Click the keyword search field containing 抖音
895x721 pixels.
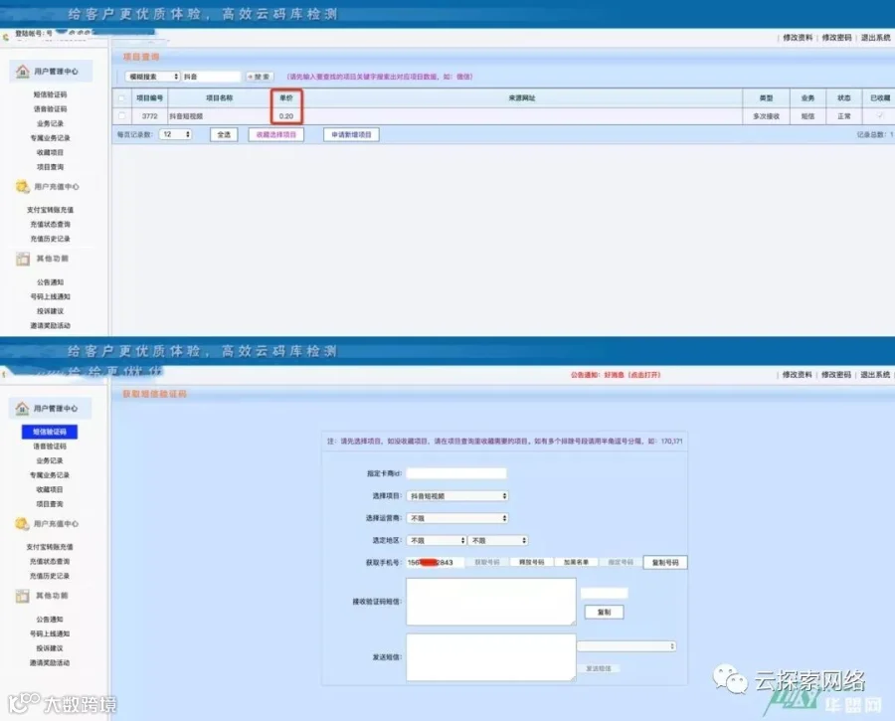tap(211, 77)
